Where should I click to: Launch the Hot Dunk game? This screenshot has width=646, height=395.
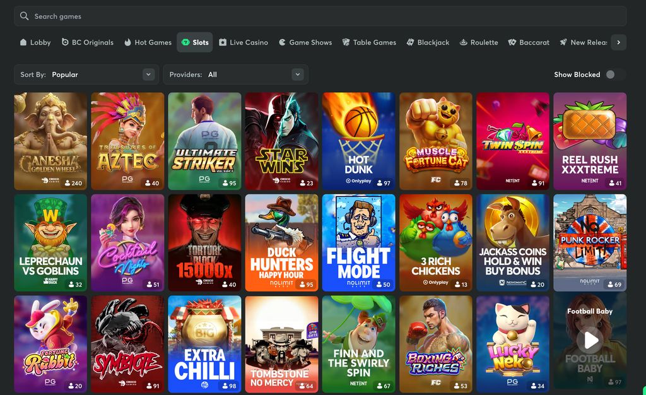pos(359,141)
